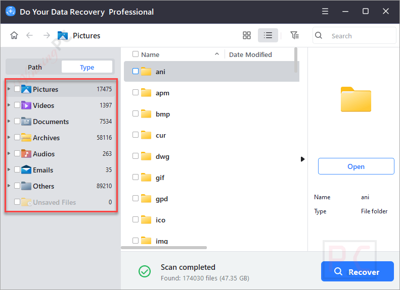The height and width of the screenshot is (290, 400).
Task: Check the Documents category checkbox
Action: (x=17, y=121)
